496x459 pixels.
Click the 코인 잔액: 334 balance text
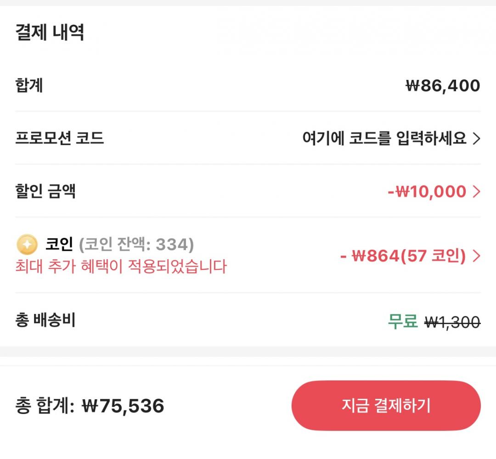click(x=136, y=245)
